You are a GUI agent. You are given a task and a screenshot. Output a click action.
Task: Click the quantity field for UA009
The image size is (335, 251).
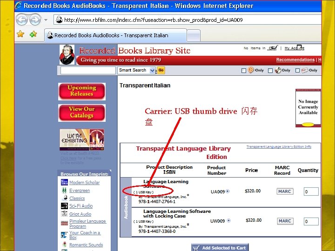(311, 192)
